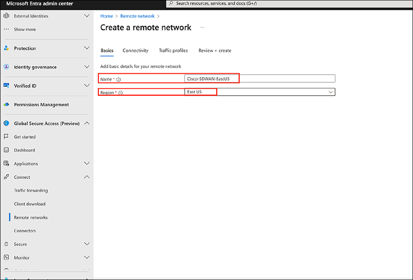Click the Monitor icon in the sidebar
The height and width of the screenshot is (280, 413).
pos(7,258)
